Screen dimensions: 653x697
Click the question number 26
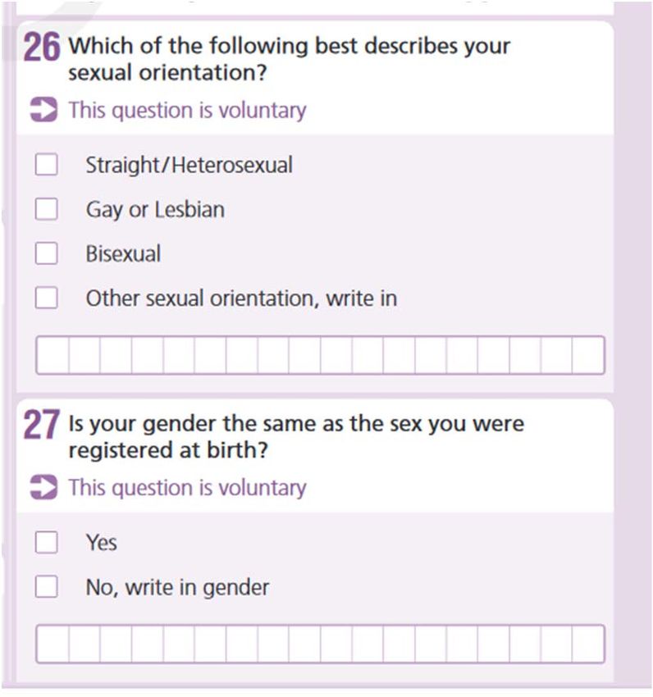(x=41, y=48)
